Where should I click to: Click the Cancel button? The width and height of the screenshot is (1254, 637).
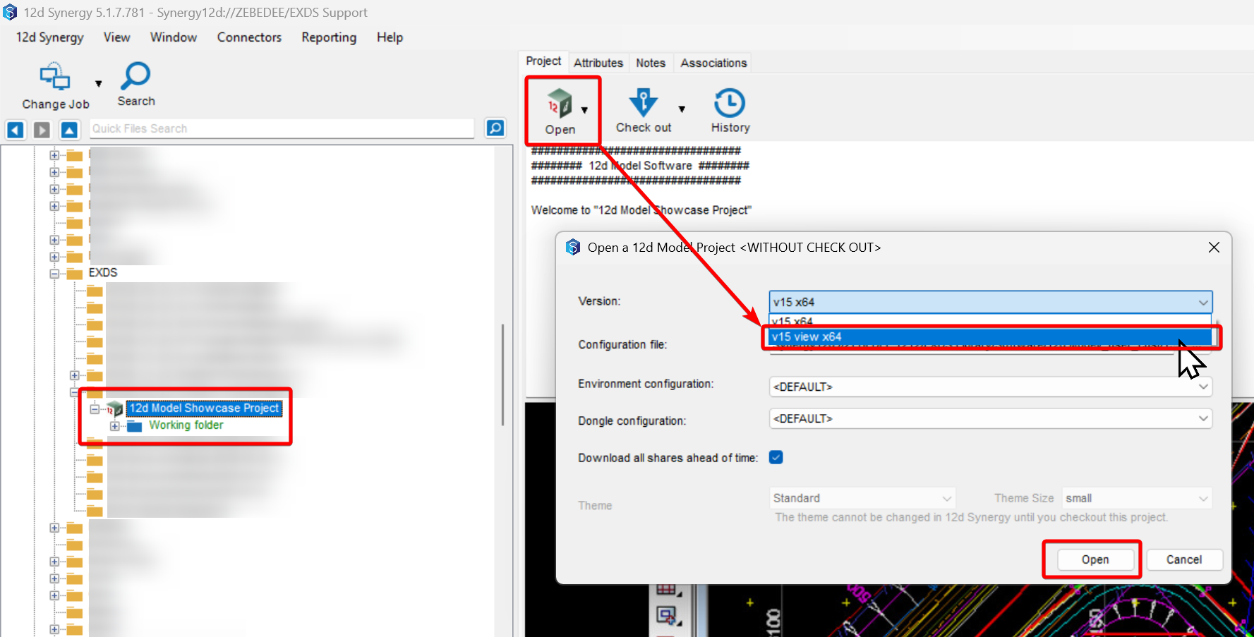[x=1183, y=559]
